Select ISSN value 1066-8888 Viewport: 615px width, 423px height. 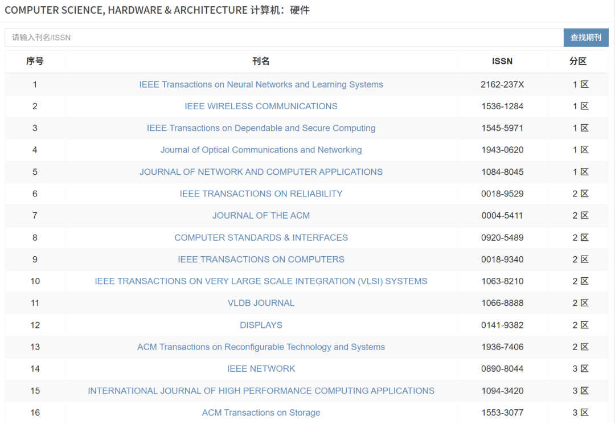pyautogui.click(x=502, y=303)
